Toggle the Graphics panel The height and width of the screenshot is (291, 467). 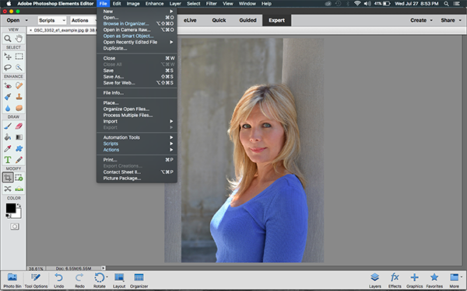tap(414, 280)
